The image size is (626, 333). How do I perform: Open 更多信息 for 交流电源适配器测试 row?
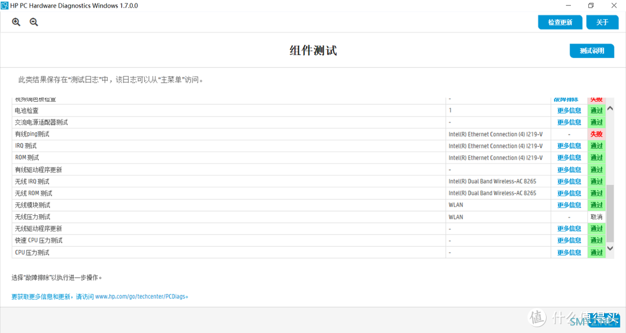569,122
